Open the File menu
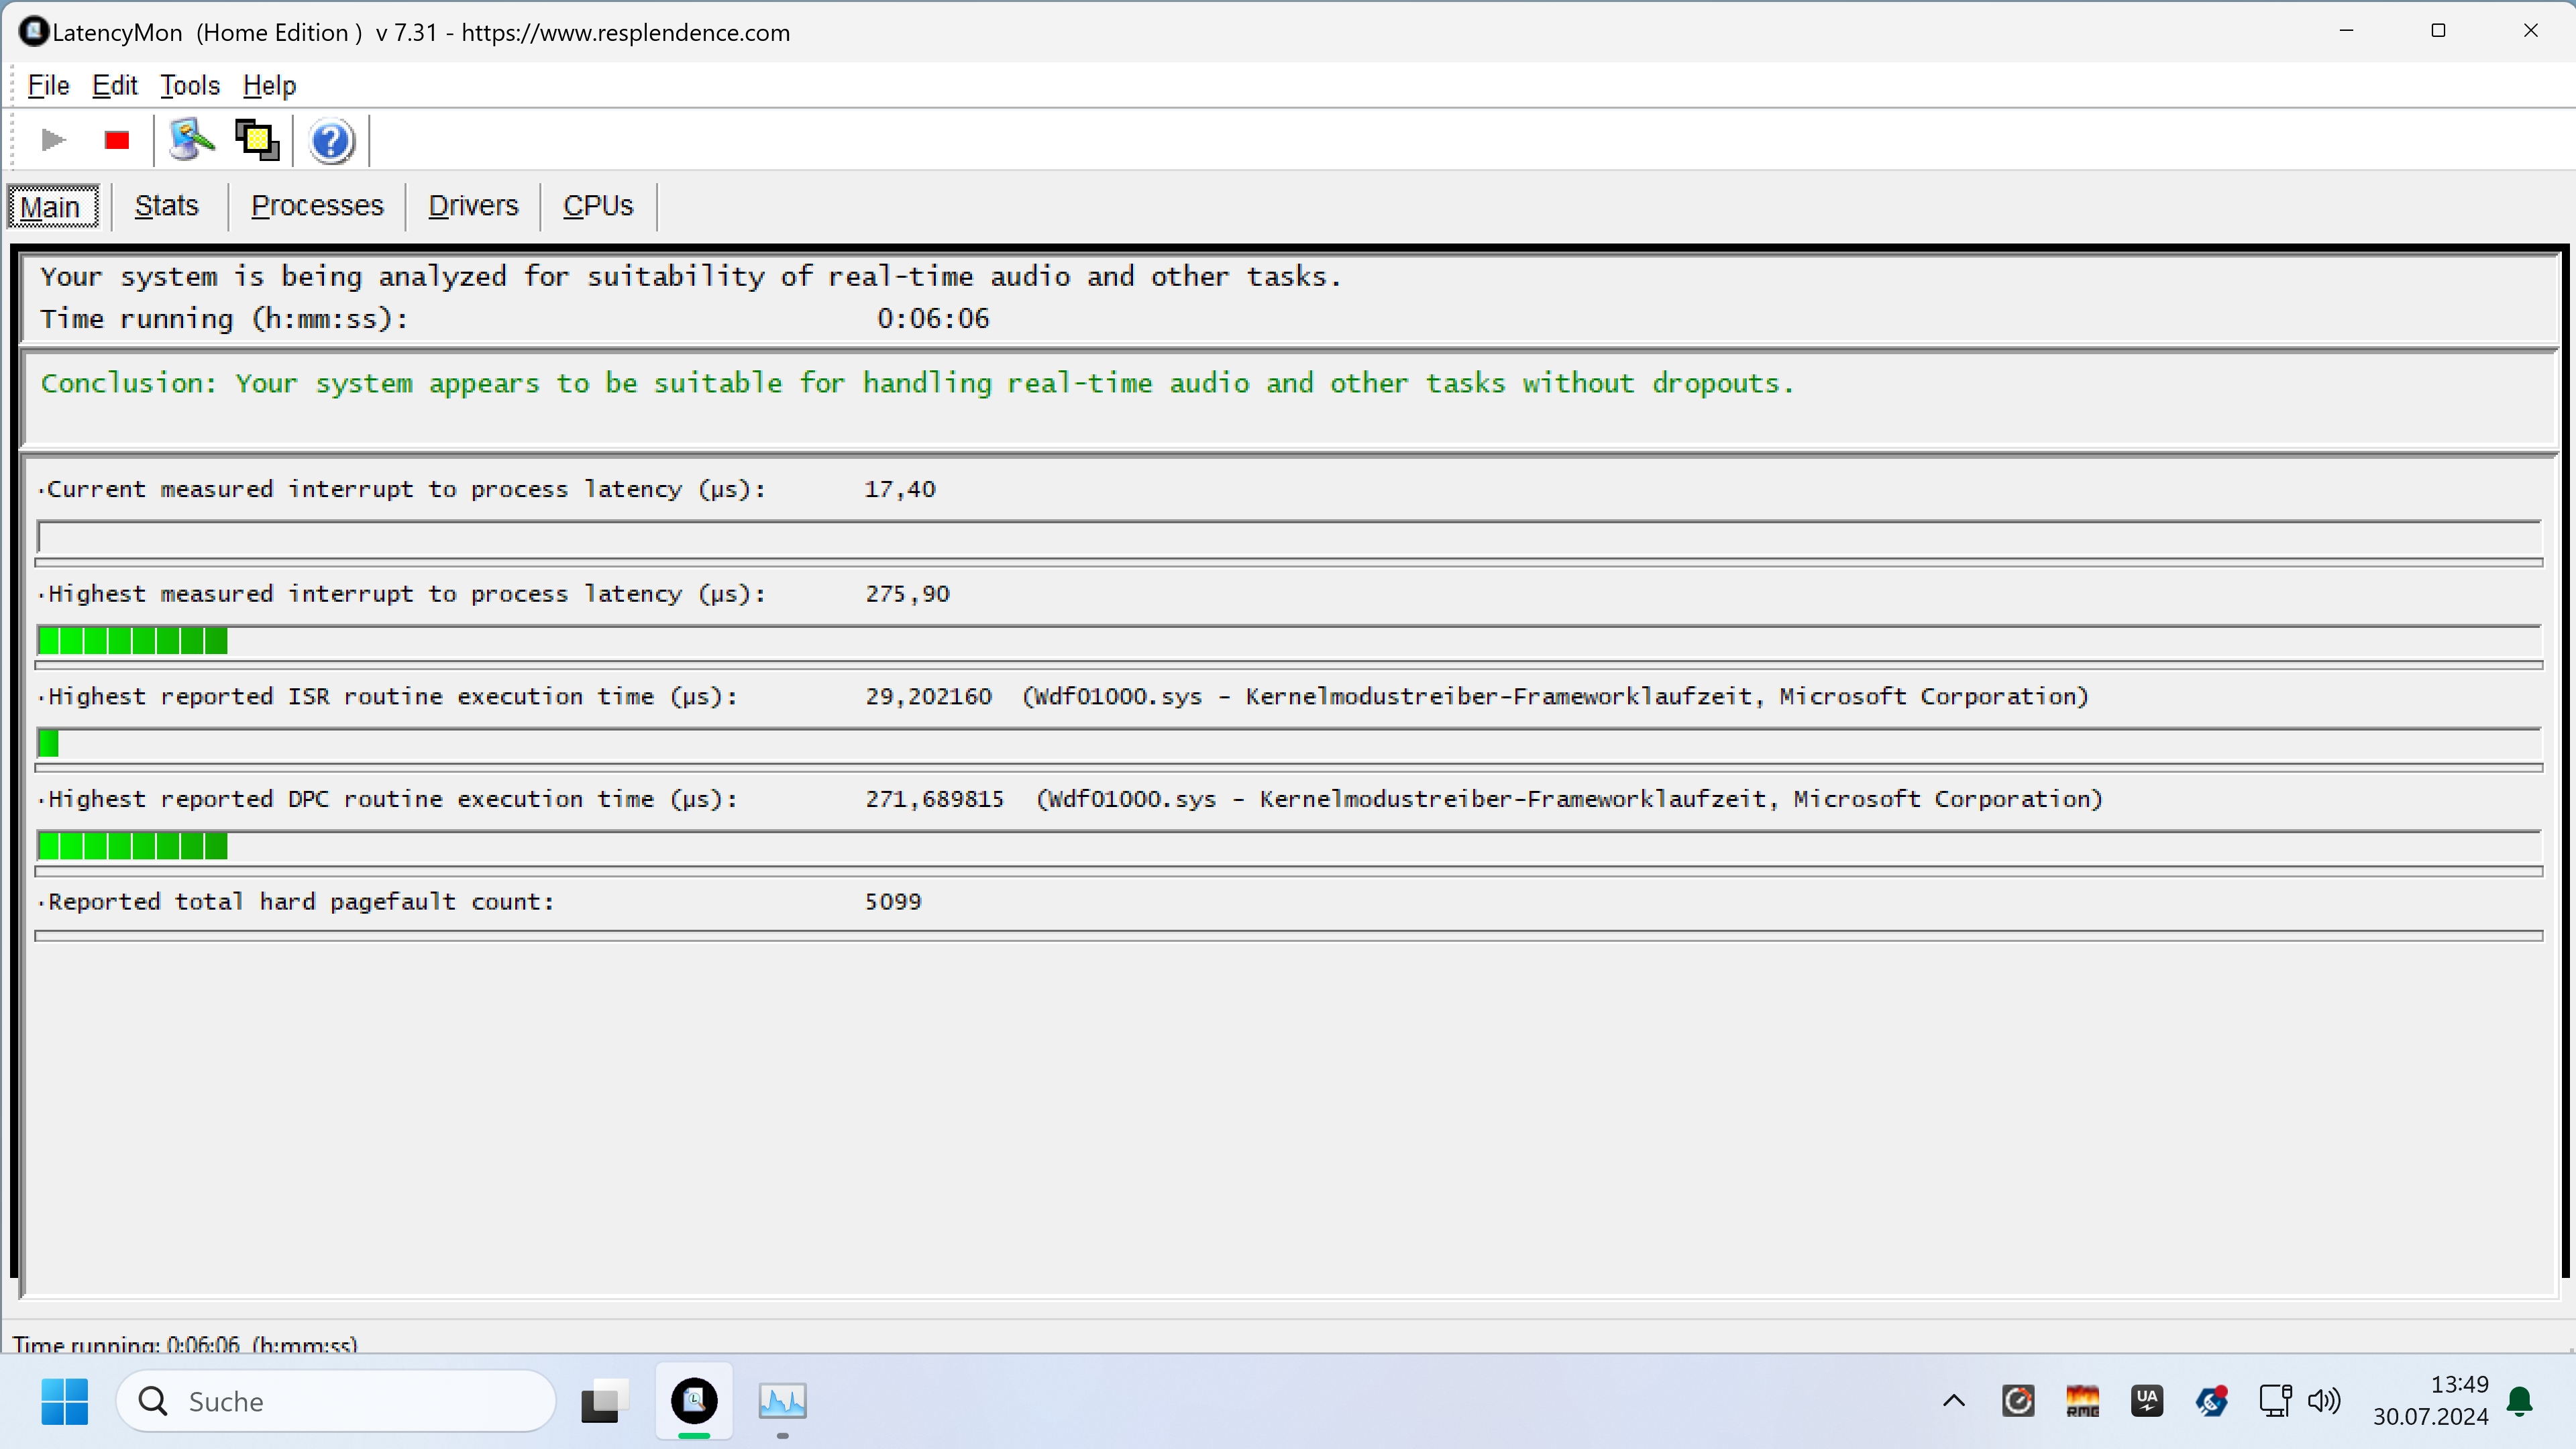 [x=48, y=86]
